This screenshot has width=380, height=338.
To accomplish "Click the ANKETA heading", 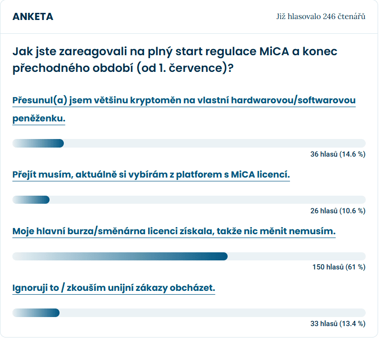I will (x=33, y=17).
